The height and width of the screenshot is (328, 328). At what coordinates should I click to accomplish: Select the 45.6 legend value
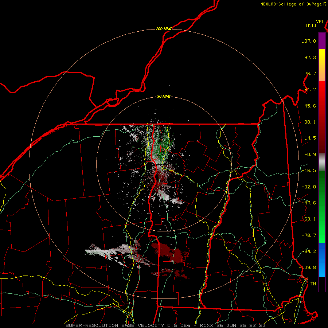click(310, 106)
